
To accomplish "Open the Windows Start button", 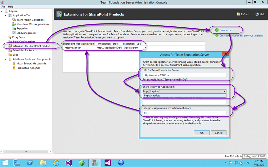I will coord(5,163).
